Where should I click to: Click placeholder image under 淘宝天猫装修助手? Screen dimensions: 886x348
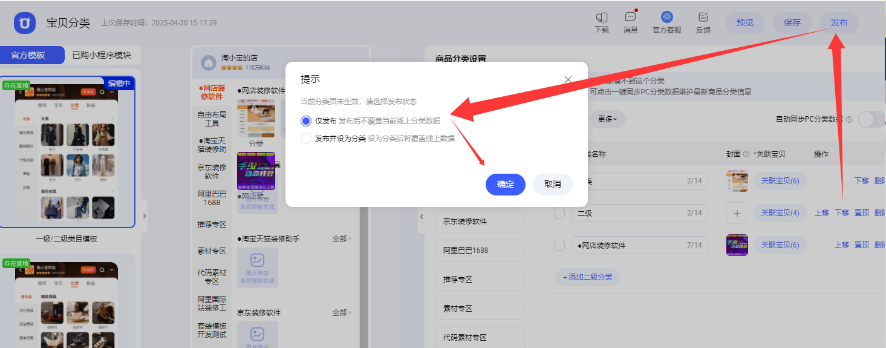coord(258,268)
